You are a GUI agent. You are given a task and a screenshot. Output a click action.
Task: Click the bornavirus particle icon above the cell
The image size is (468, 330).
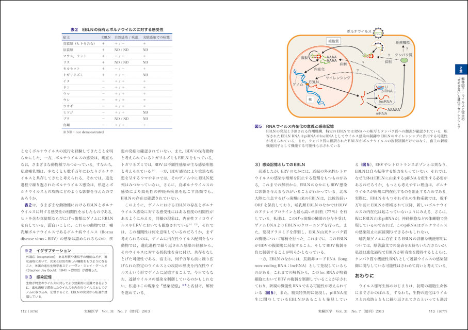pos(379,31)
